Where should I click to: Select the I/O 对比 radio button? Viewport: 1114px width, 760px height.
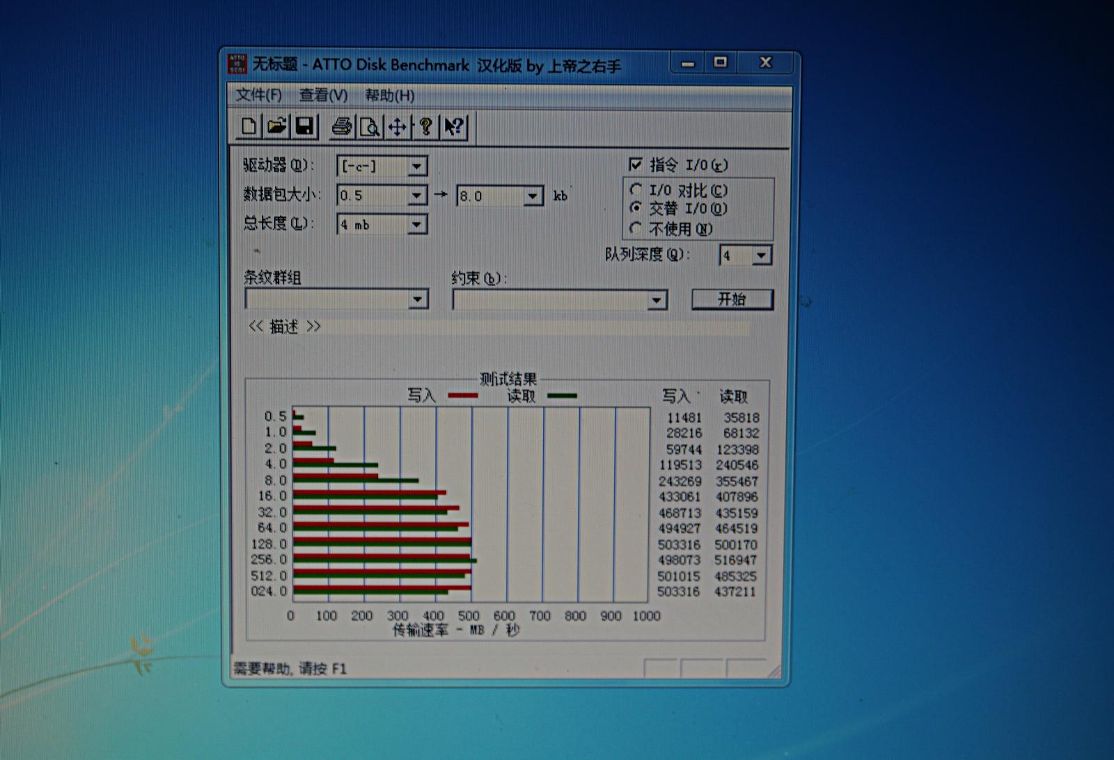point(636,189)
